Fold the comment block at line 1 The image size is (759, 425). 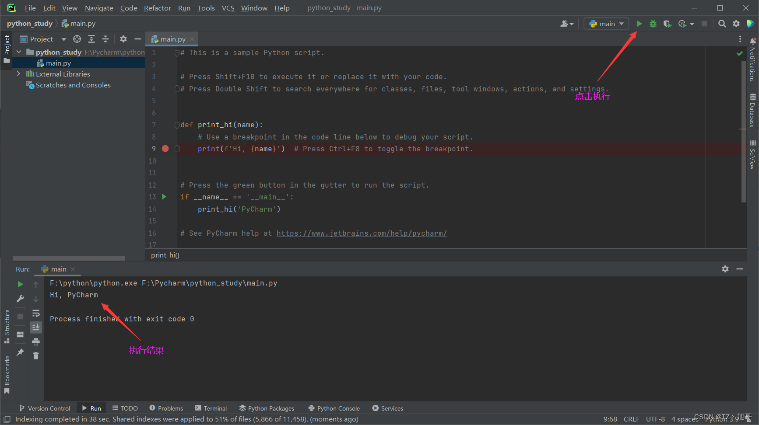(x=177, y=53)
